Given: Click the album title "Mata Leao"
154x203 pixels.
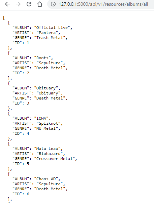Looking at the screenshot, I should point(47,149).
